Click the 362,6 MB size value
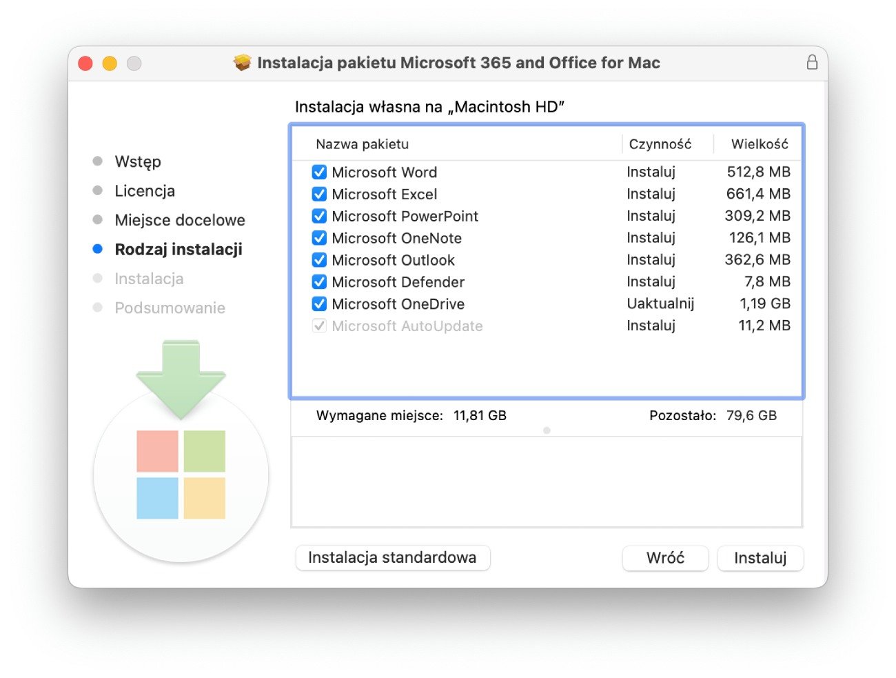Viewport: 896px width, 678px height. [757, 260]
